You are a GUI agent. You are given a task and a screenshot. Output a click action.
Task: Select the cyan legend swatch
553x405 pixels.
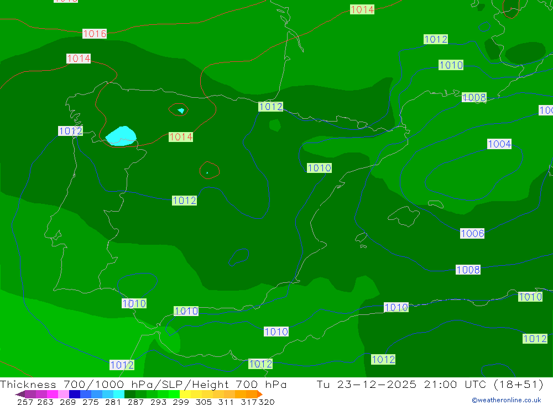(119, 394)
